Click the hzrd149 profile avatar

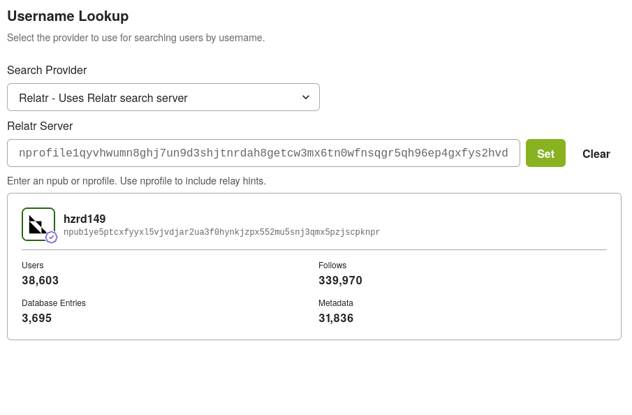click(38, 224)
